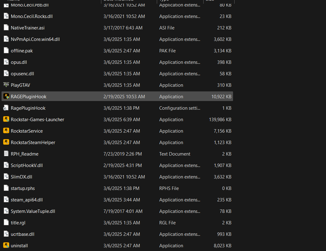
Task: Select the uninstall application icon
Action: pos(6,245)
